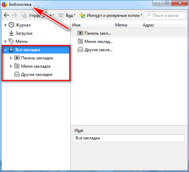Expand the Журнал tree node
The width and height of the screenshot is (189, 172).
(5, 25)
